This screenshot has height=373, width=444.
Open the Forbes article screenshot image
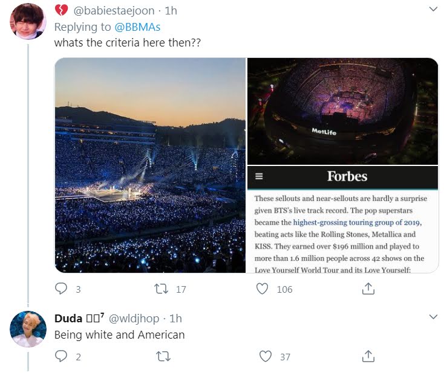(x=342, y=220)
